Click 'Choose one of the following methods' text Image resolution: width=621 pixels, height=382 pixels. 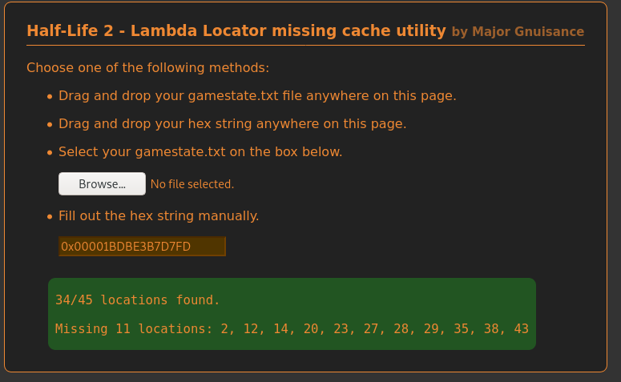pos(147,67)
